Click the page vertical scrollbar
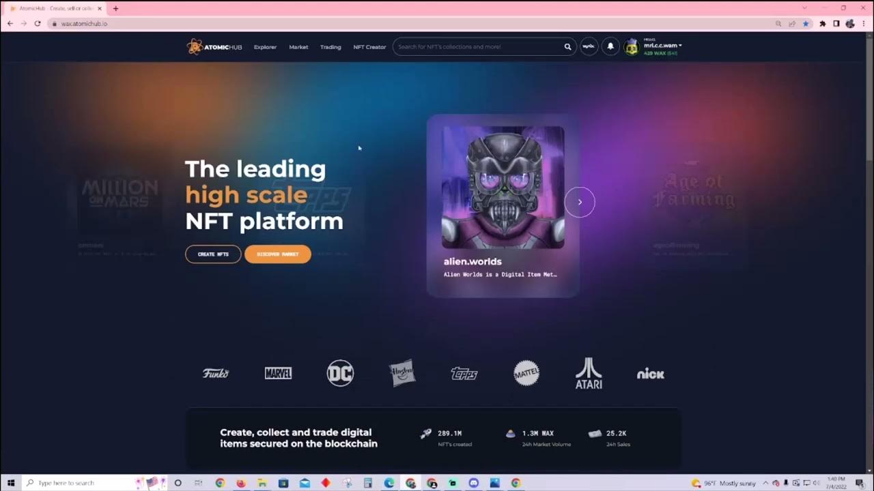 [870, 95]
